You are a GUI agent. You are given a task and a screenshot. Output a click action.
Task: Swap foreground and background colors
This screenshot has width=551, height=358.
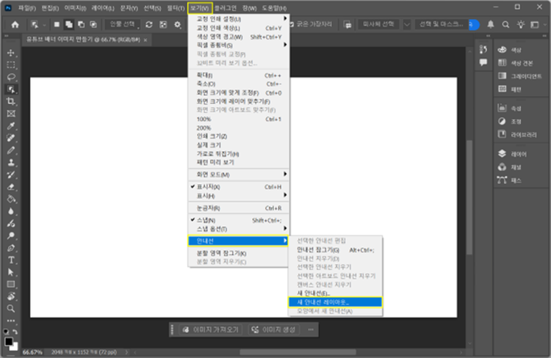point(15,332)
